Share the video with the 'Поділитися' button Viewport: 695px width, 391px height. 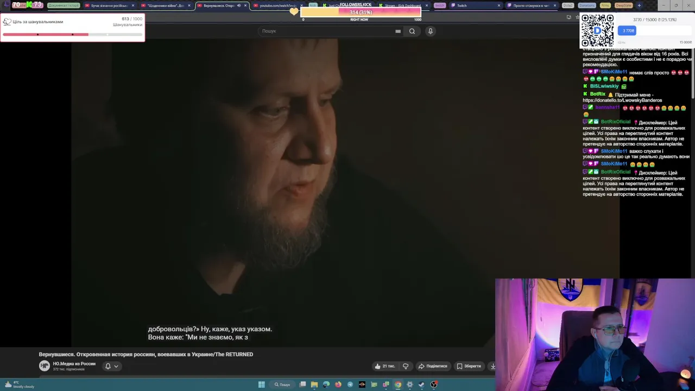tap(433, 366)
